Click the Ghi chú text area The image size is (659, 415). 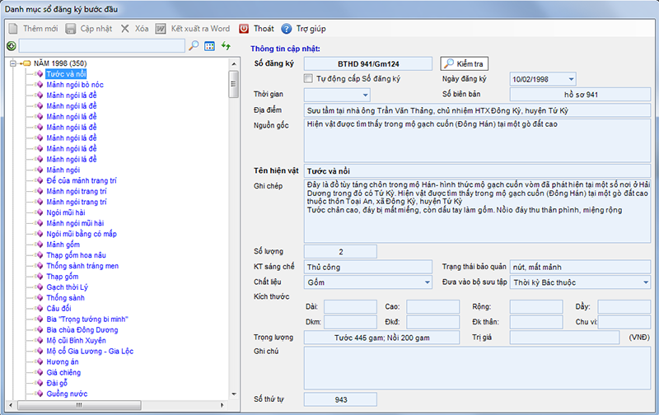(477, 368)
